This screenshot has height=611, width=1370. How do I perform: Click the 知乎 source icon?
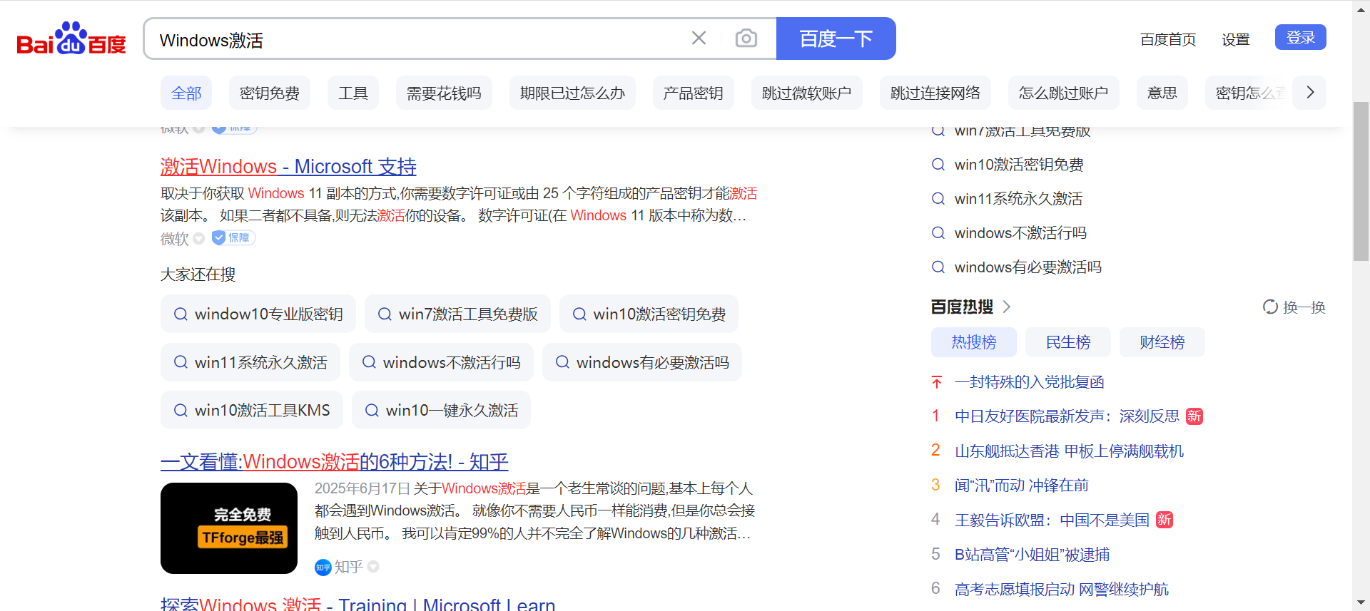[x=323, y=567]
